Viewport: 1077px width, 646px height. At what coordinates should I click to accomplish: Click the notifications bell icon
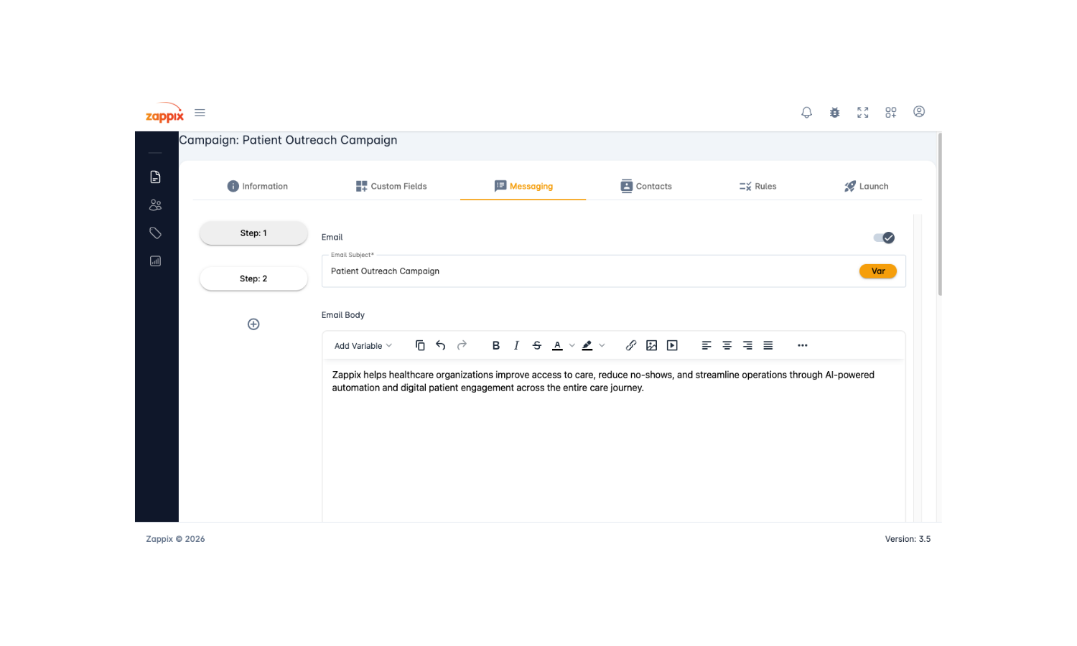(x=806, y=113)
